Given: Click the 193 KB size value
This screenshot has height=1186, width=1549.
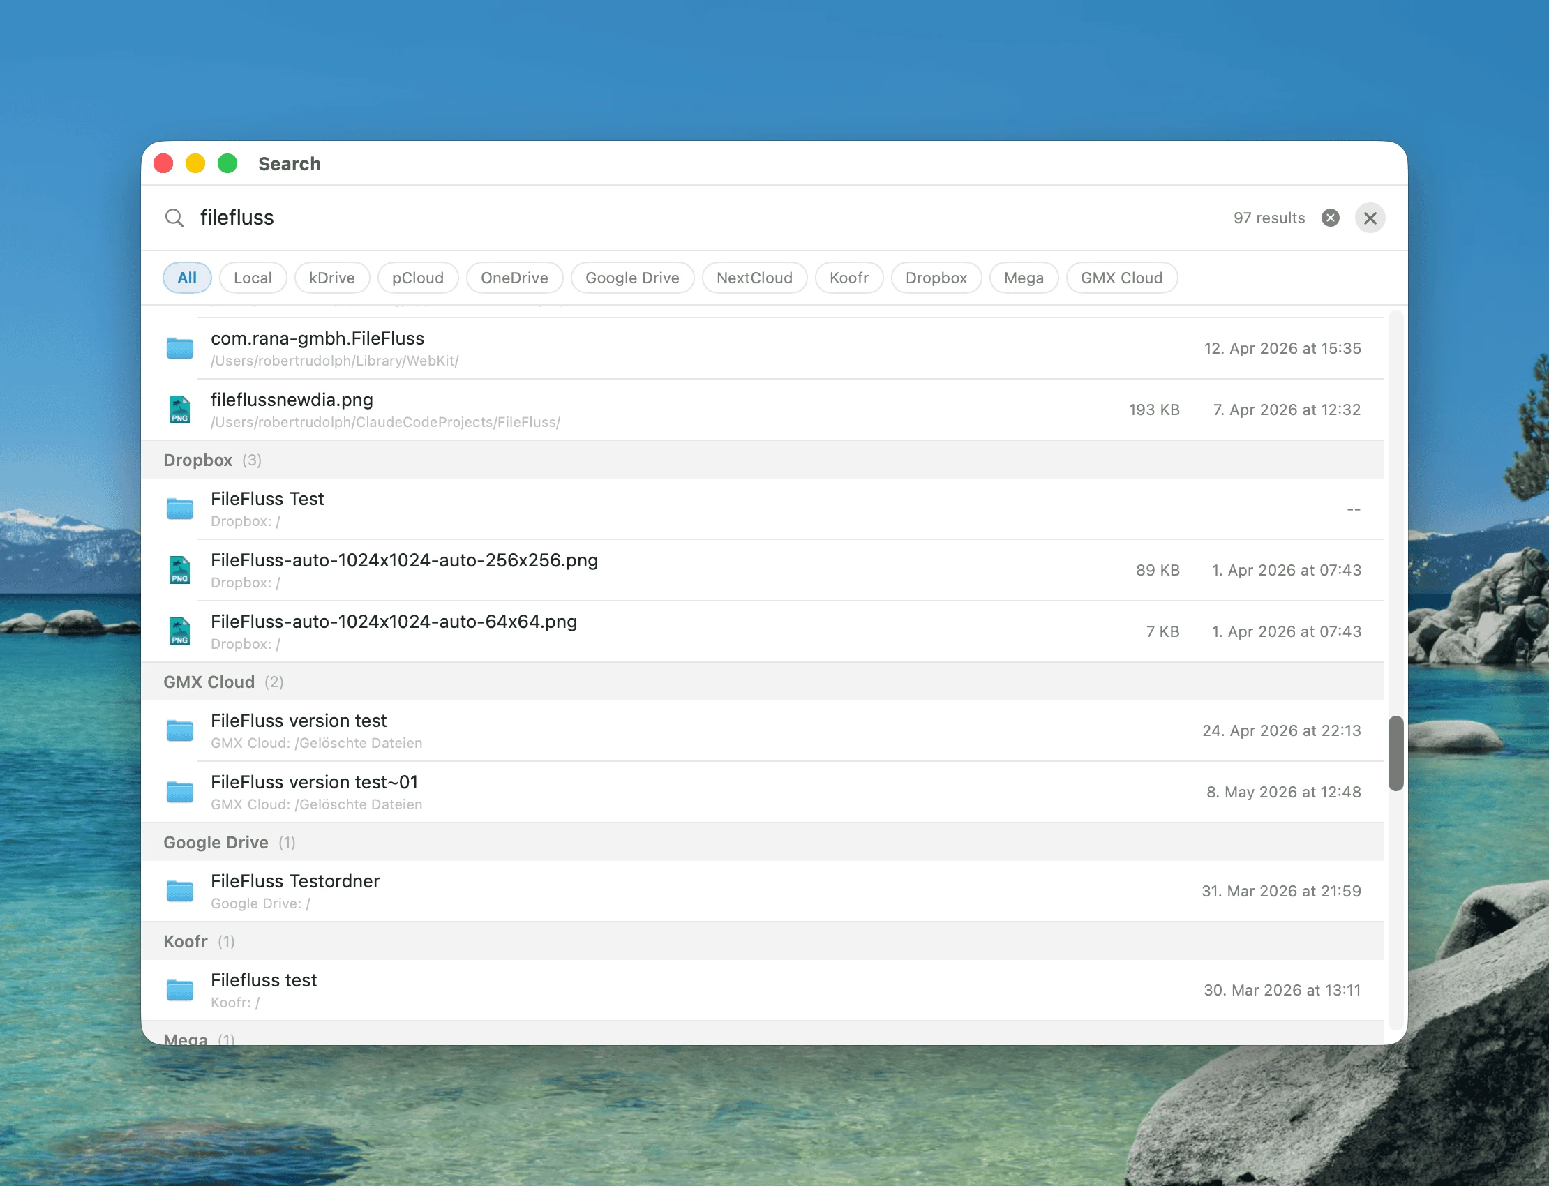Looking at the screenshot, I should [x=1153, y=410].
